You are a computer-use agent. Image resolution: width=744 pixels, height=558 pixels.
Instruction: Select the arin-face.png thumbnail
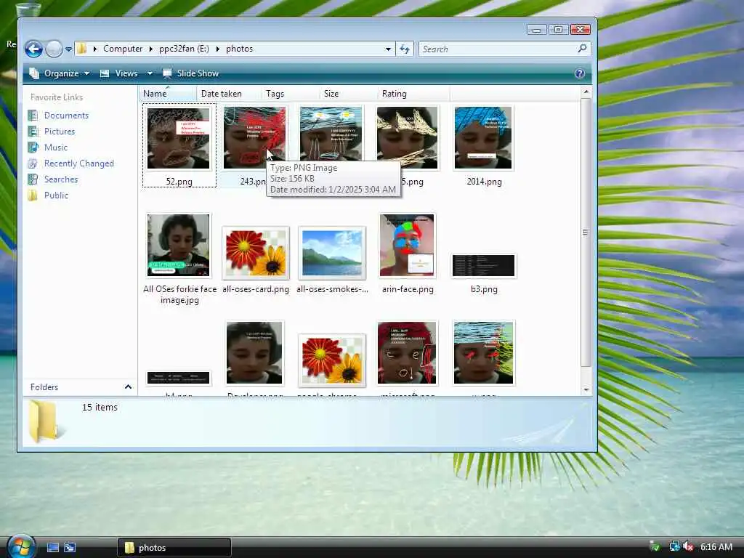click(407, 246)
